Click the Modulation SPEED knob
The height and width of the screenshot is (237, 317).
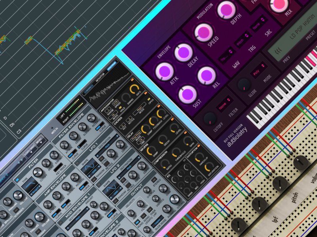[204, 32]
